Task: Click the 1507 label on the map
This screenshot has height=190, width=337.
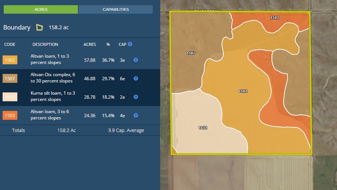Action: [x=191, y=53]
